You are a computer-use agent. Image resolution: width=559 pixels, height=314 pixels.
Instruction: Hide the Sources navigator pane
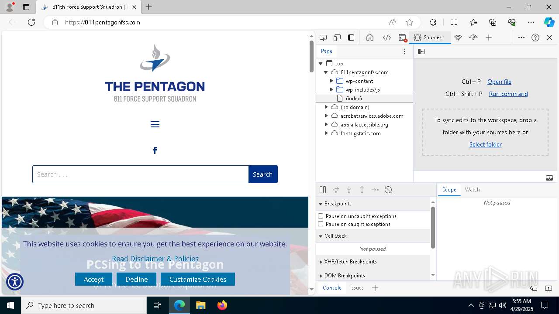point(421,51)
